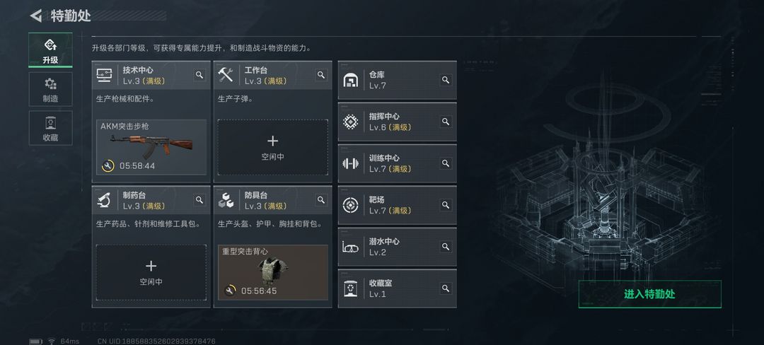Switch to the 制造 tab
The image size is (764, 345).
50,89
